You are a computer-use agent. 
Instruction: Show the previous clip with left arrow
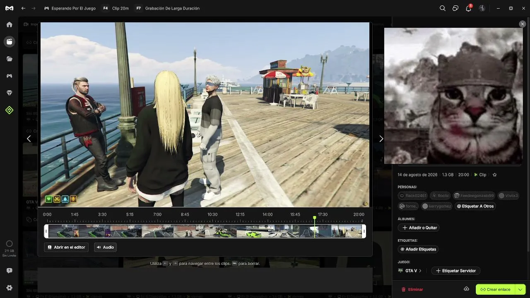click(29, 139)
